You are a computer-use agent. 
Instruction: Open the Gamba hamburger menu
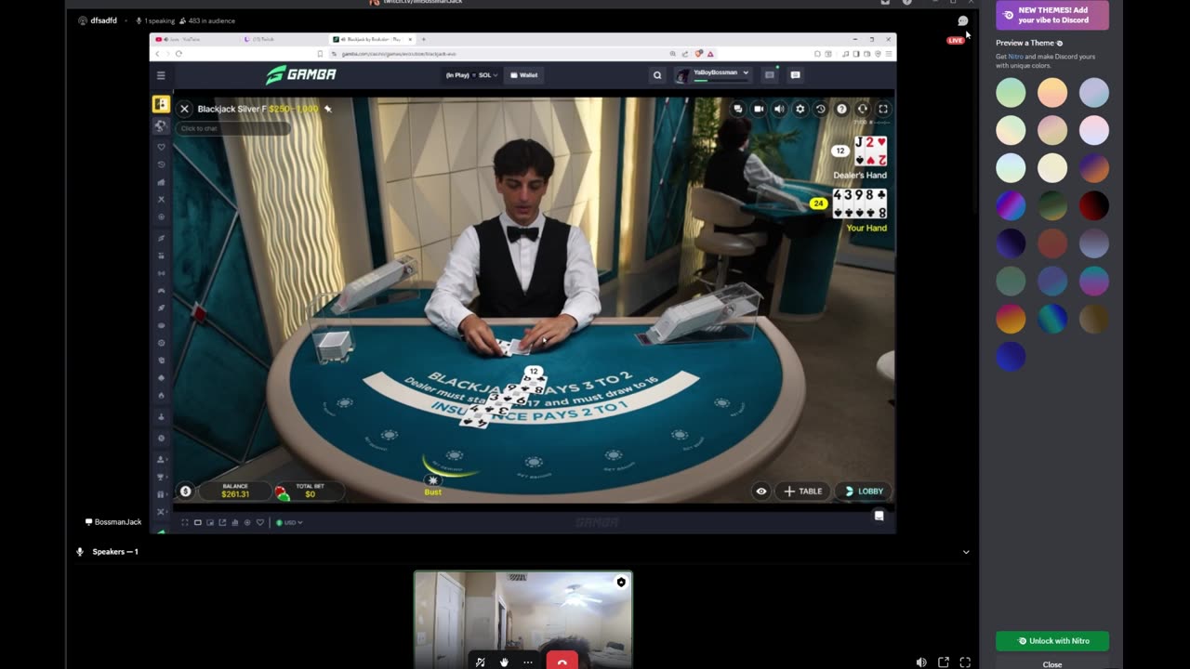pos(161,75)
